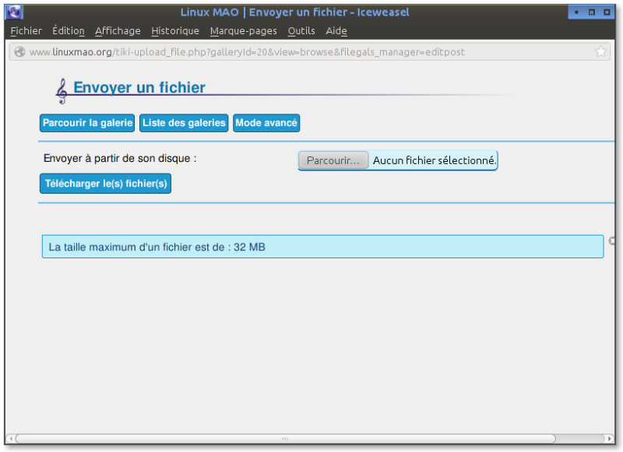Open the Affichage menu
The height and width of the screenshot is (452, 623).
(x=118, y=30)
